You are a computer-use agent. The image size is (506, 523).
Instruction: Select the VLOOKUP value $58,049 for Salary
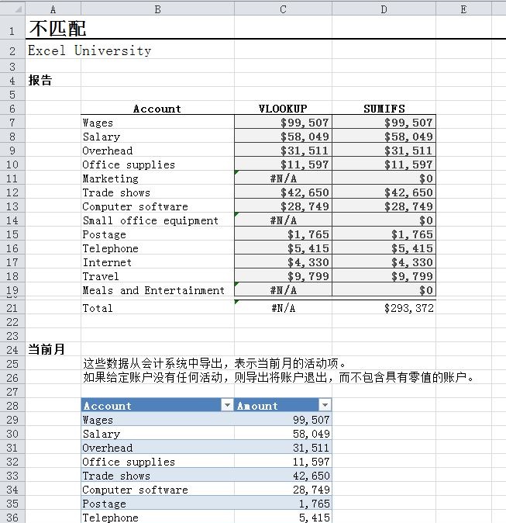[x=283, y=137]
